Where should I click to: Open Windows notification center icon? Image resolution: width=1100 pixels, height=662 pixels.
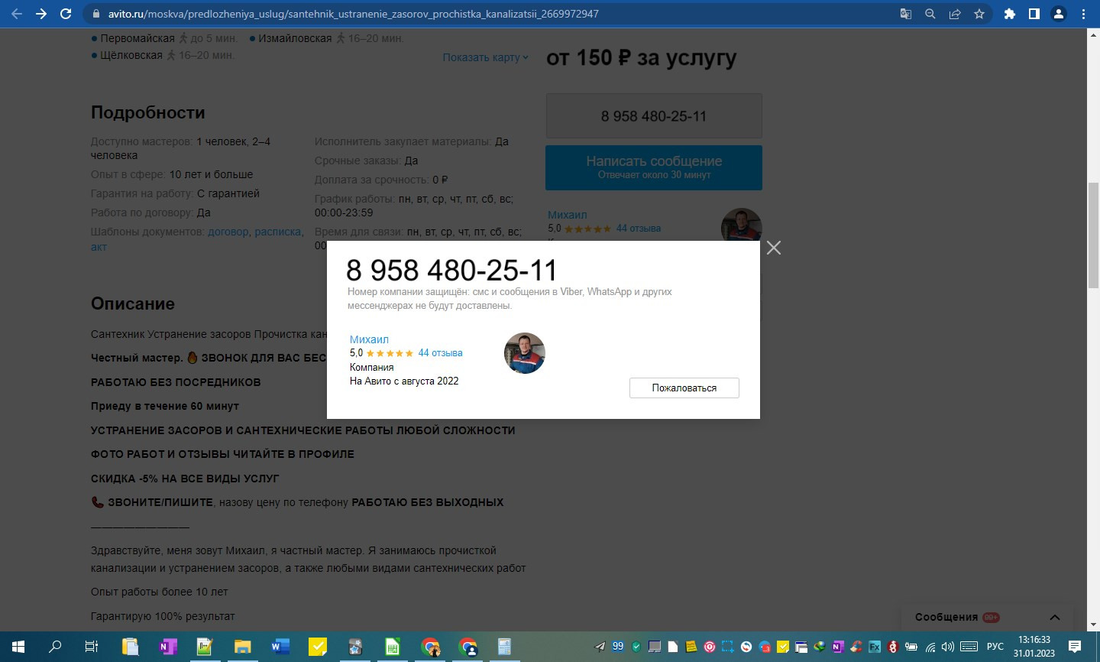click(1075, 647)
